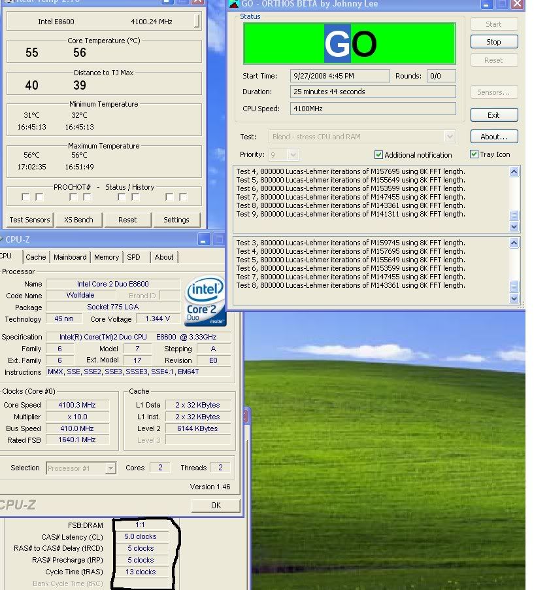The width and height of the screenshot is (549, 590).
Task: Tick the rightmost PROCHOT# history checkbox
Action: pos(183,197)
